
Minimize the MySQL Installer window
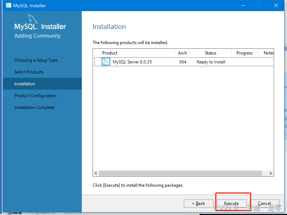click(x=243, y=5)
